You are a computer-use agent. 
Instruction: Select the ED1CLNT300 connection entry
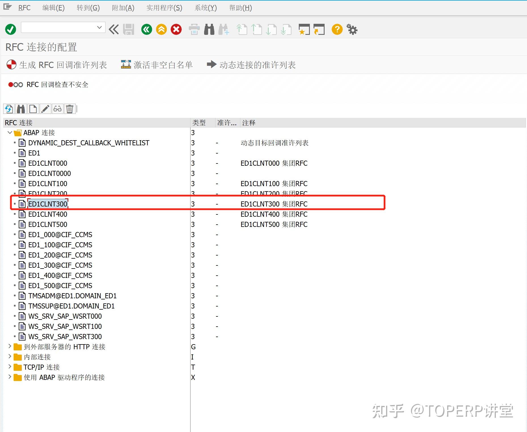pos(47,204)
